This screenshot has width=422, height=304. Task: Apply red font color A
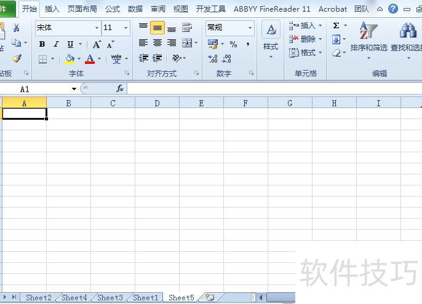click(x=90, y=59)
